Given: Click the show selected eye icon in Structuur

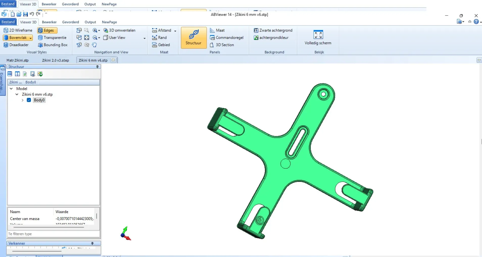Looking at the screenshot, I should coord(33,74).
